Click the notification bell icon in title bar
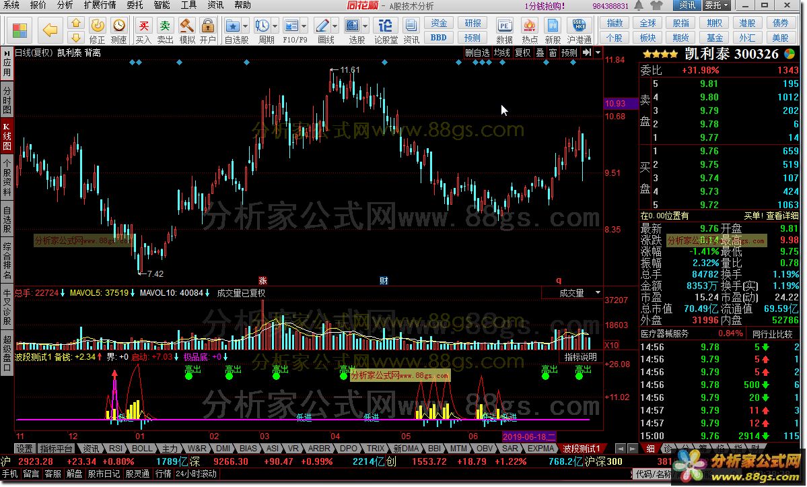 (x=639, y=5)
